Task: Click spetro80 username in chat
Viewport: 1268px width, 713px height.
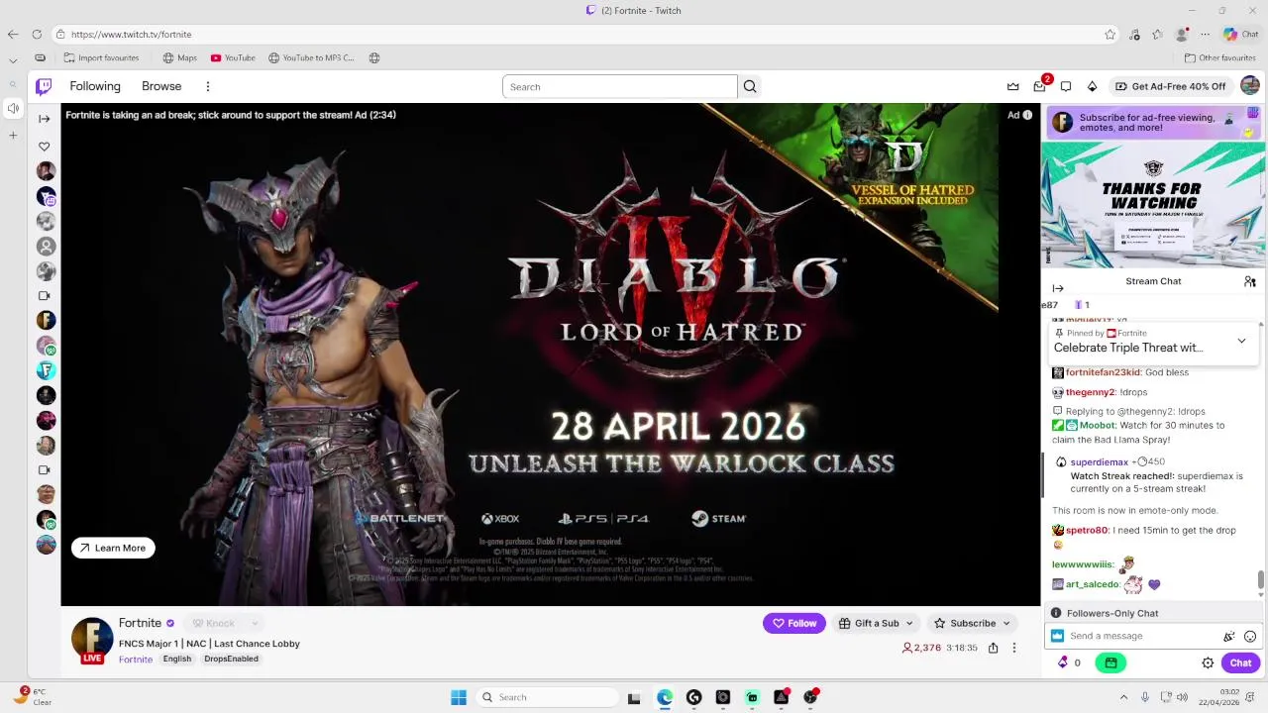Action: click(1087, 530)
